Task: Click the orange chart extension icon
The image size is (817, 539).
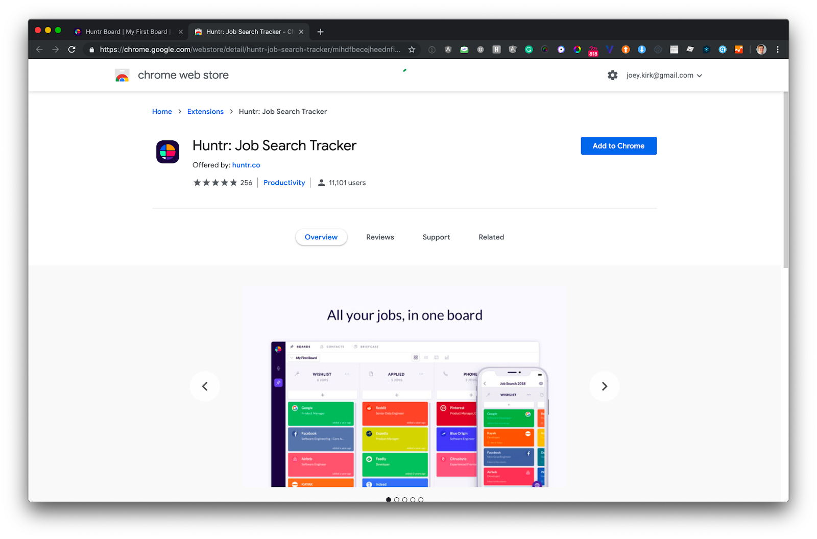Action: pyautogui.click(x=739, y=50)
